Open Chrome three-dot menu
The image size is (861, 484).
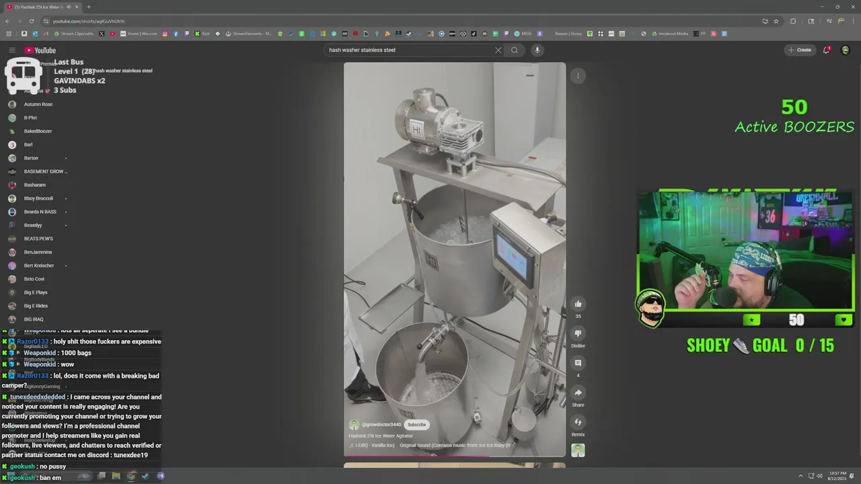point(853,21)
